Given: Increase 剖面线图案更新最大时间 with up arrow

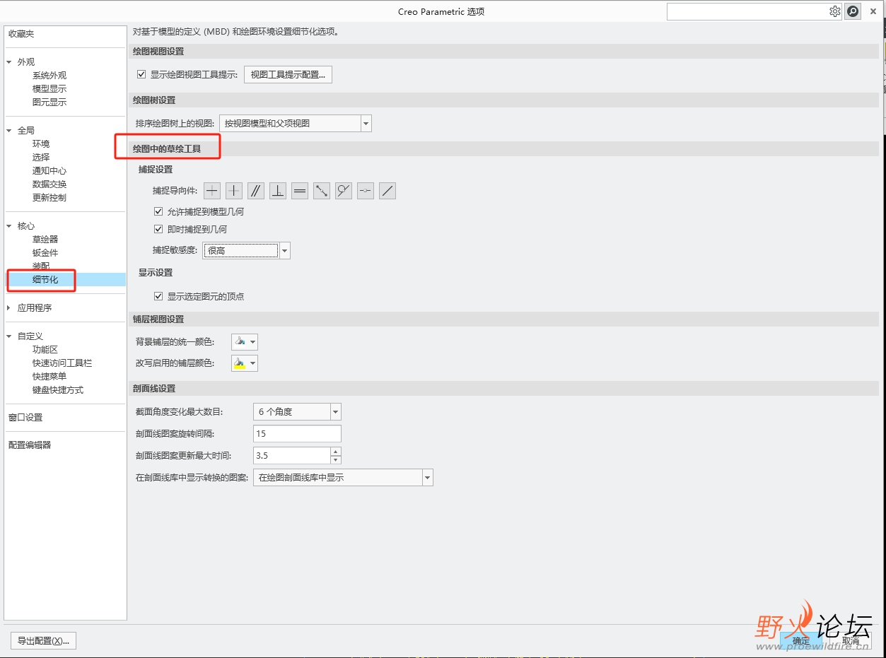Looking at the screenshot, I should coord(336,452).
